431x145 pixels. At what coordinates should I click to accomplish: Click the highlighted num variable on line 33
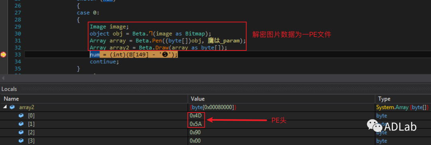tap(95, 54)
